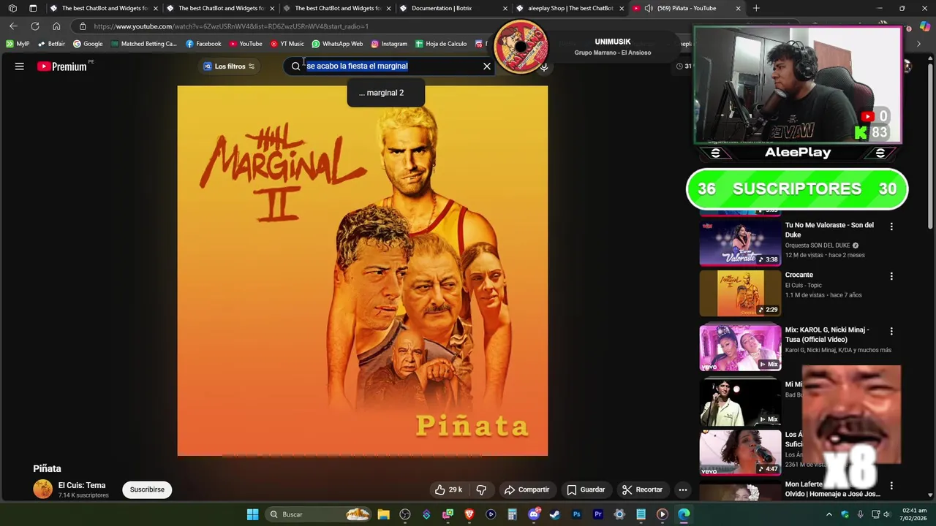Open Discord from taskbar
The width and height of the screenshot is (936, 526).
coord(534,514)
